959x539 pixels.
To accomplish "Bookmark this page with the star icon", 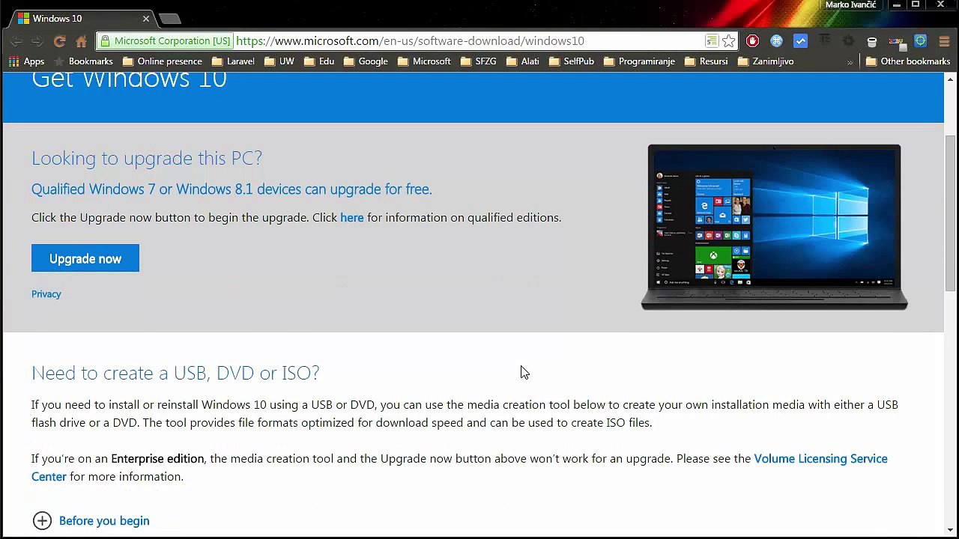I will 728,41.
